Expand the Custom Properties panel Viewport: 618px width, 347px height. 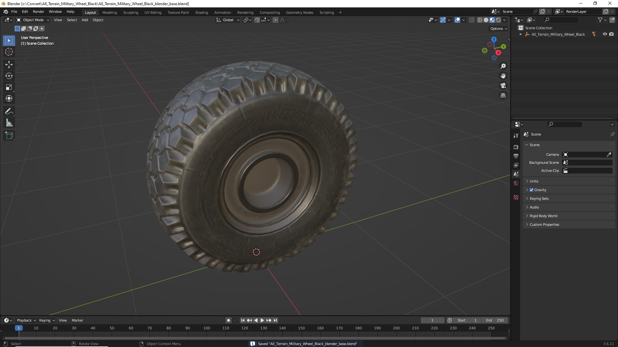569,225
